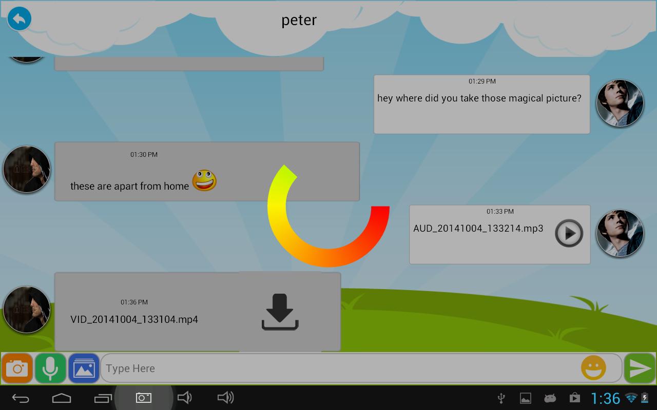Tap the screenshot camera icon in navigation bar
The image size is (657, 410).
pyautogui.click(x=143, y=398)
